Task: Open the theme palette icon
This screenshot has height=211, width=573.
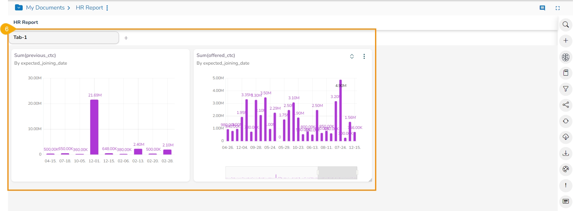Action: tap(566, 169)
